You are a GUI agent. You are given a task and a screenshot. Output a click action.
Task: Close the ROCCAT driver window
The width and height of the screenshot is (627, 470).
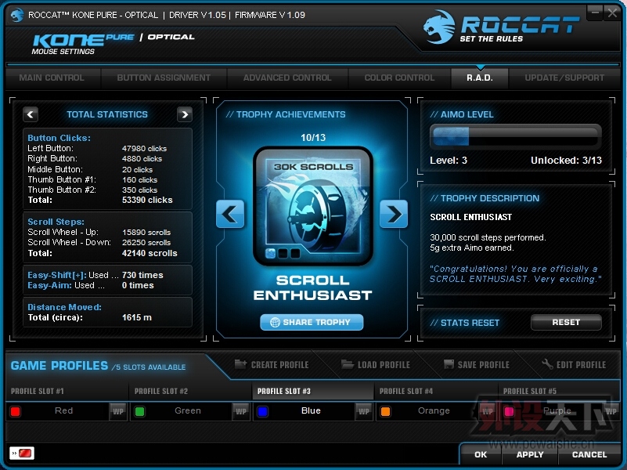[612, 13]
